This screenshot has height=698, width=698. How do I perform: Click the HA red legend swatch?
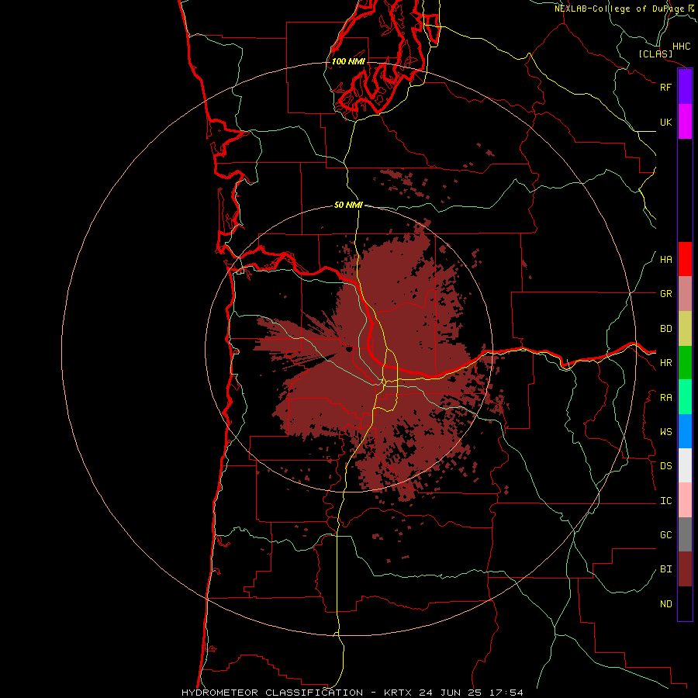(x=685, y=259)
